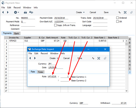This screenshot has width=136, height=108.
Task: Open the Record menu in Payment window
Action: click(x=17, y=8)
